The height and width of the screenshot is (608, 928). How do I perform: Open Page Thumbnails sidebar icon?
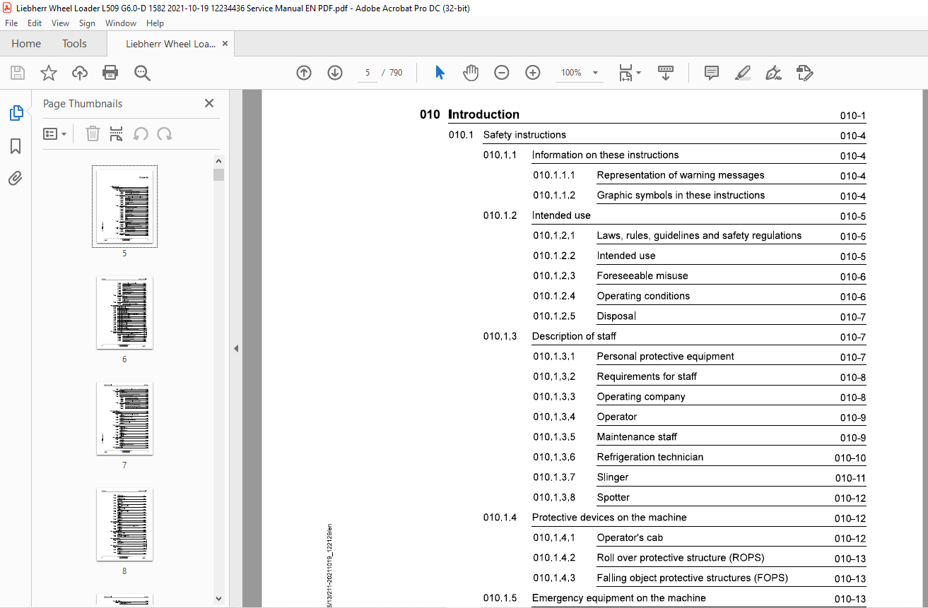pos(16,113)
